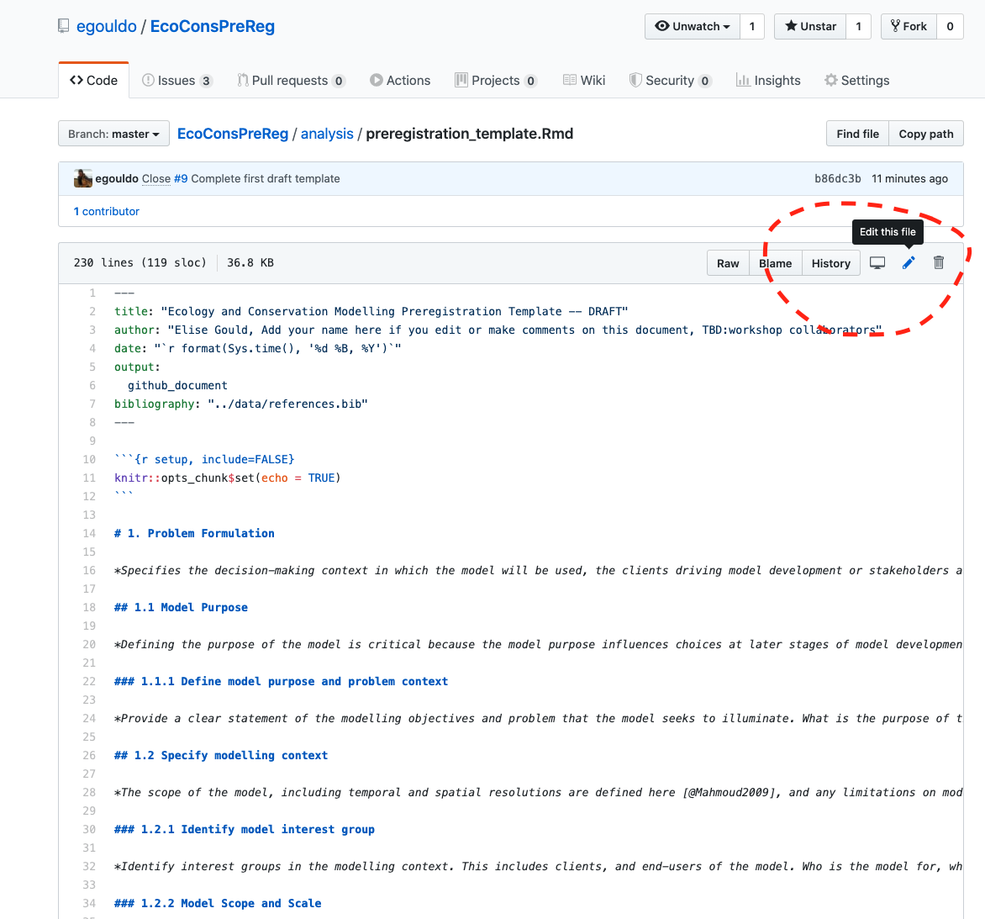Click the Unstar button
The height and width of the screenshot is (919, 985).
pos(810,26)
